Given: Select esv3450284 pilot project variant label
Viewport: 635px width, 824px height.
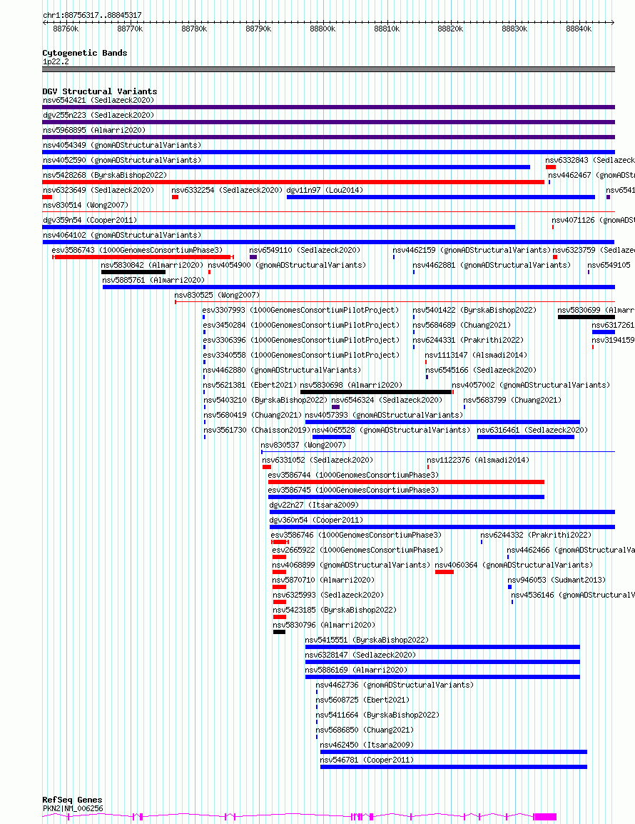Looking at the screenshot, I should tap(301, 325).
